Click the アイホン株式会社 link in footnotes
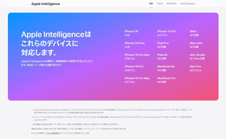 click(x=52, y=133)
